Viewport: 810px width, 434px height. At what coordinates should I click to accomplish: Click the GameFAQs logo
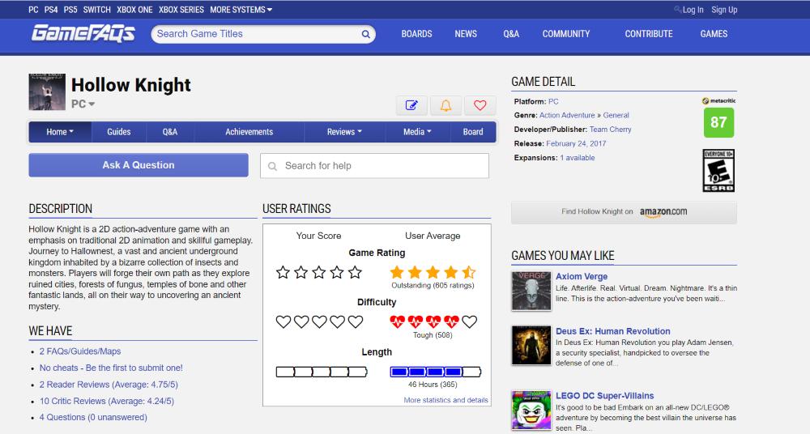[x=83, y=33]
